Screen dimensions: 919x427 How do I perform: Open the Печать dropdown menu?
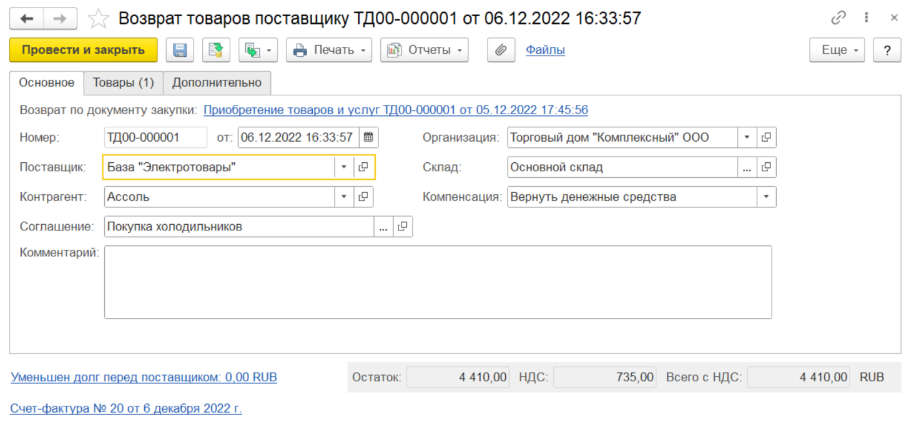point(329,50)
